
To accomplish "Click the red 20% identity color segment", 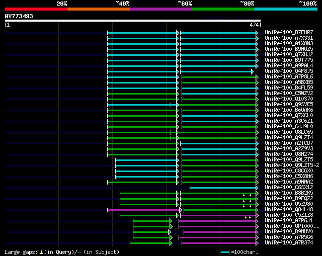I will click(x=36, y=9).
